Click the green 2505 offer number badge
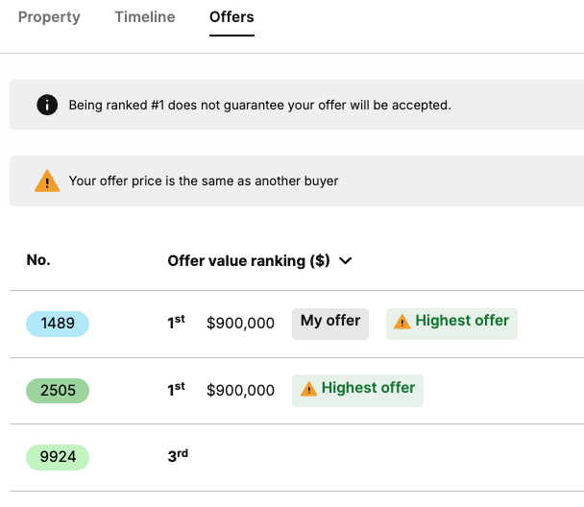Viewport: 584px width, 507px height. coord(58,391)
